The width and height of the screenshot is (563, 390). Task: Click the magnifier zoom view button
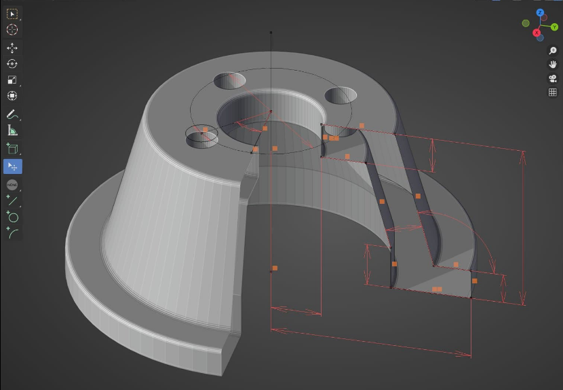[x=553, y=50]
